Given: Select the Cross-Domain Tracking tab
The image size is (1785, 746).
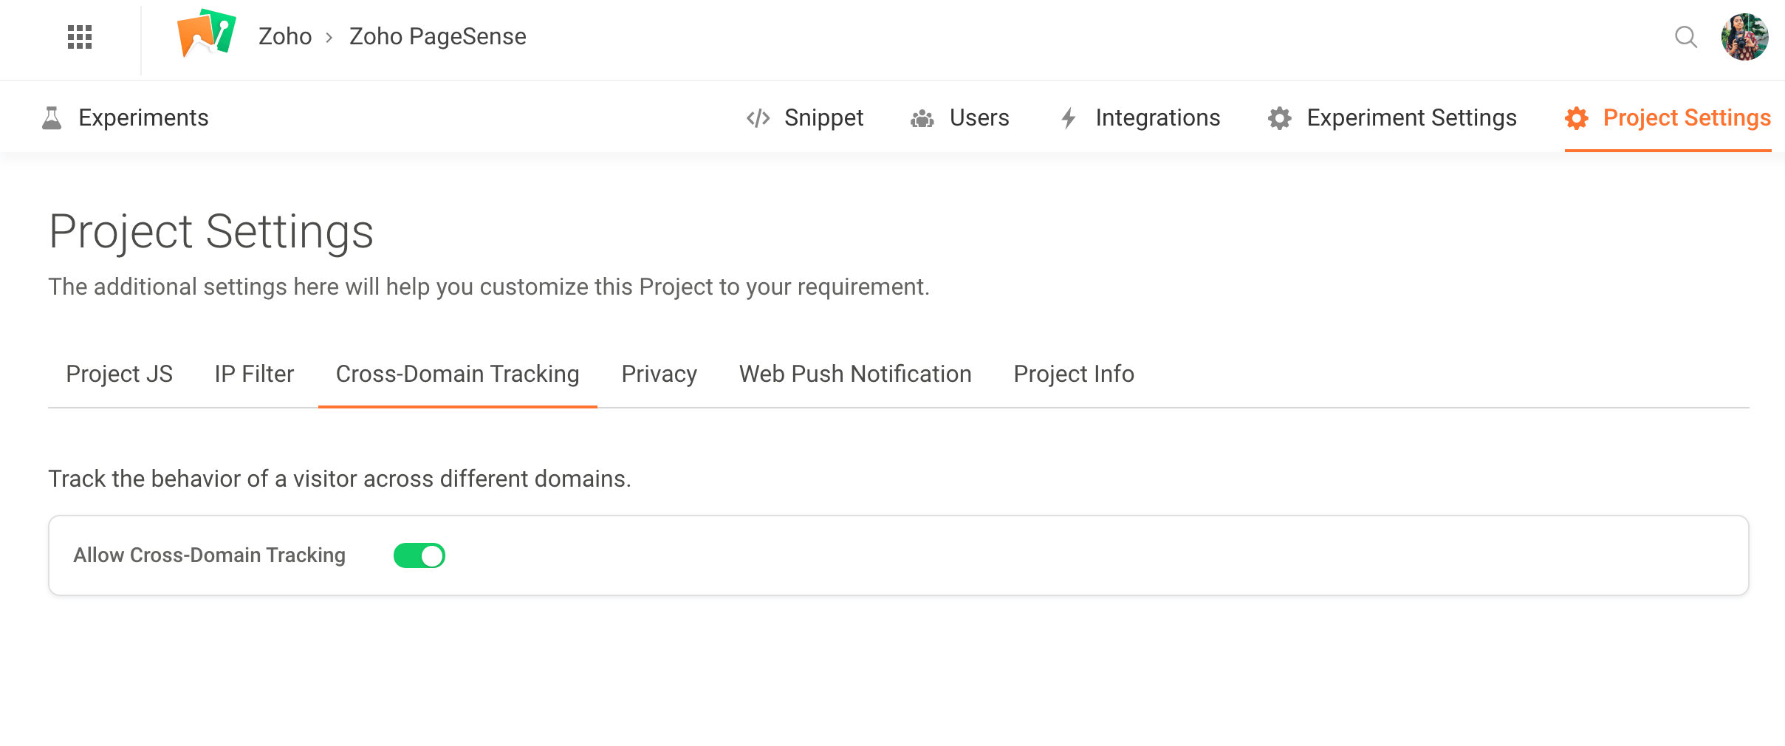Looking at the screenshot, I should point(457,374).
